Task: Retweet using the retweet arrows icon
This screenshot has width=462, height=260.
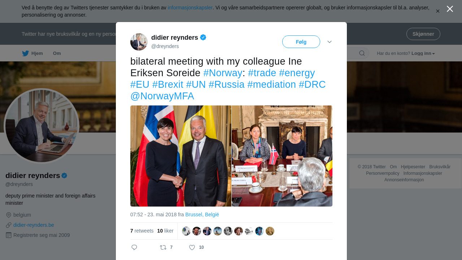Action: pyautogui.click(x=163, y=247)
